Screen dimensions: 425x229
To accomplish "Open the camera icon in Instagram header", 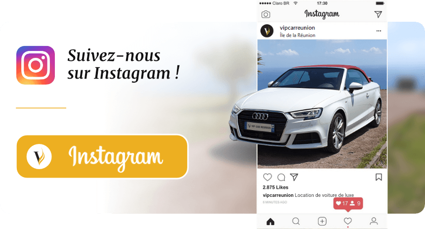I will coord(266,14).
